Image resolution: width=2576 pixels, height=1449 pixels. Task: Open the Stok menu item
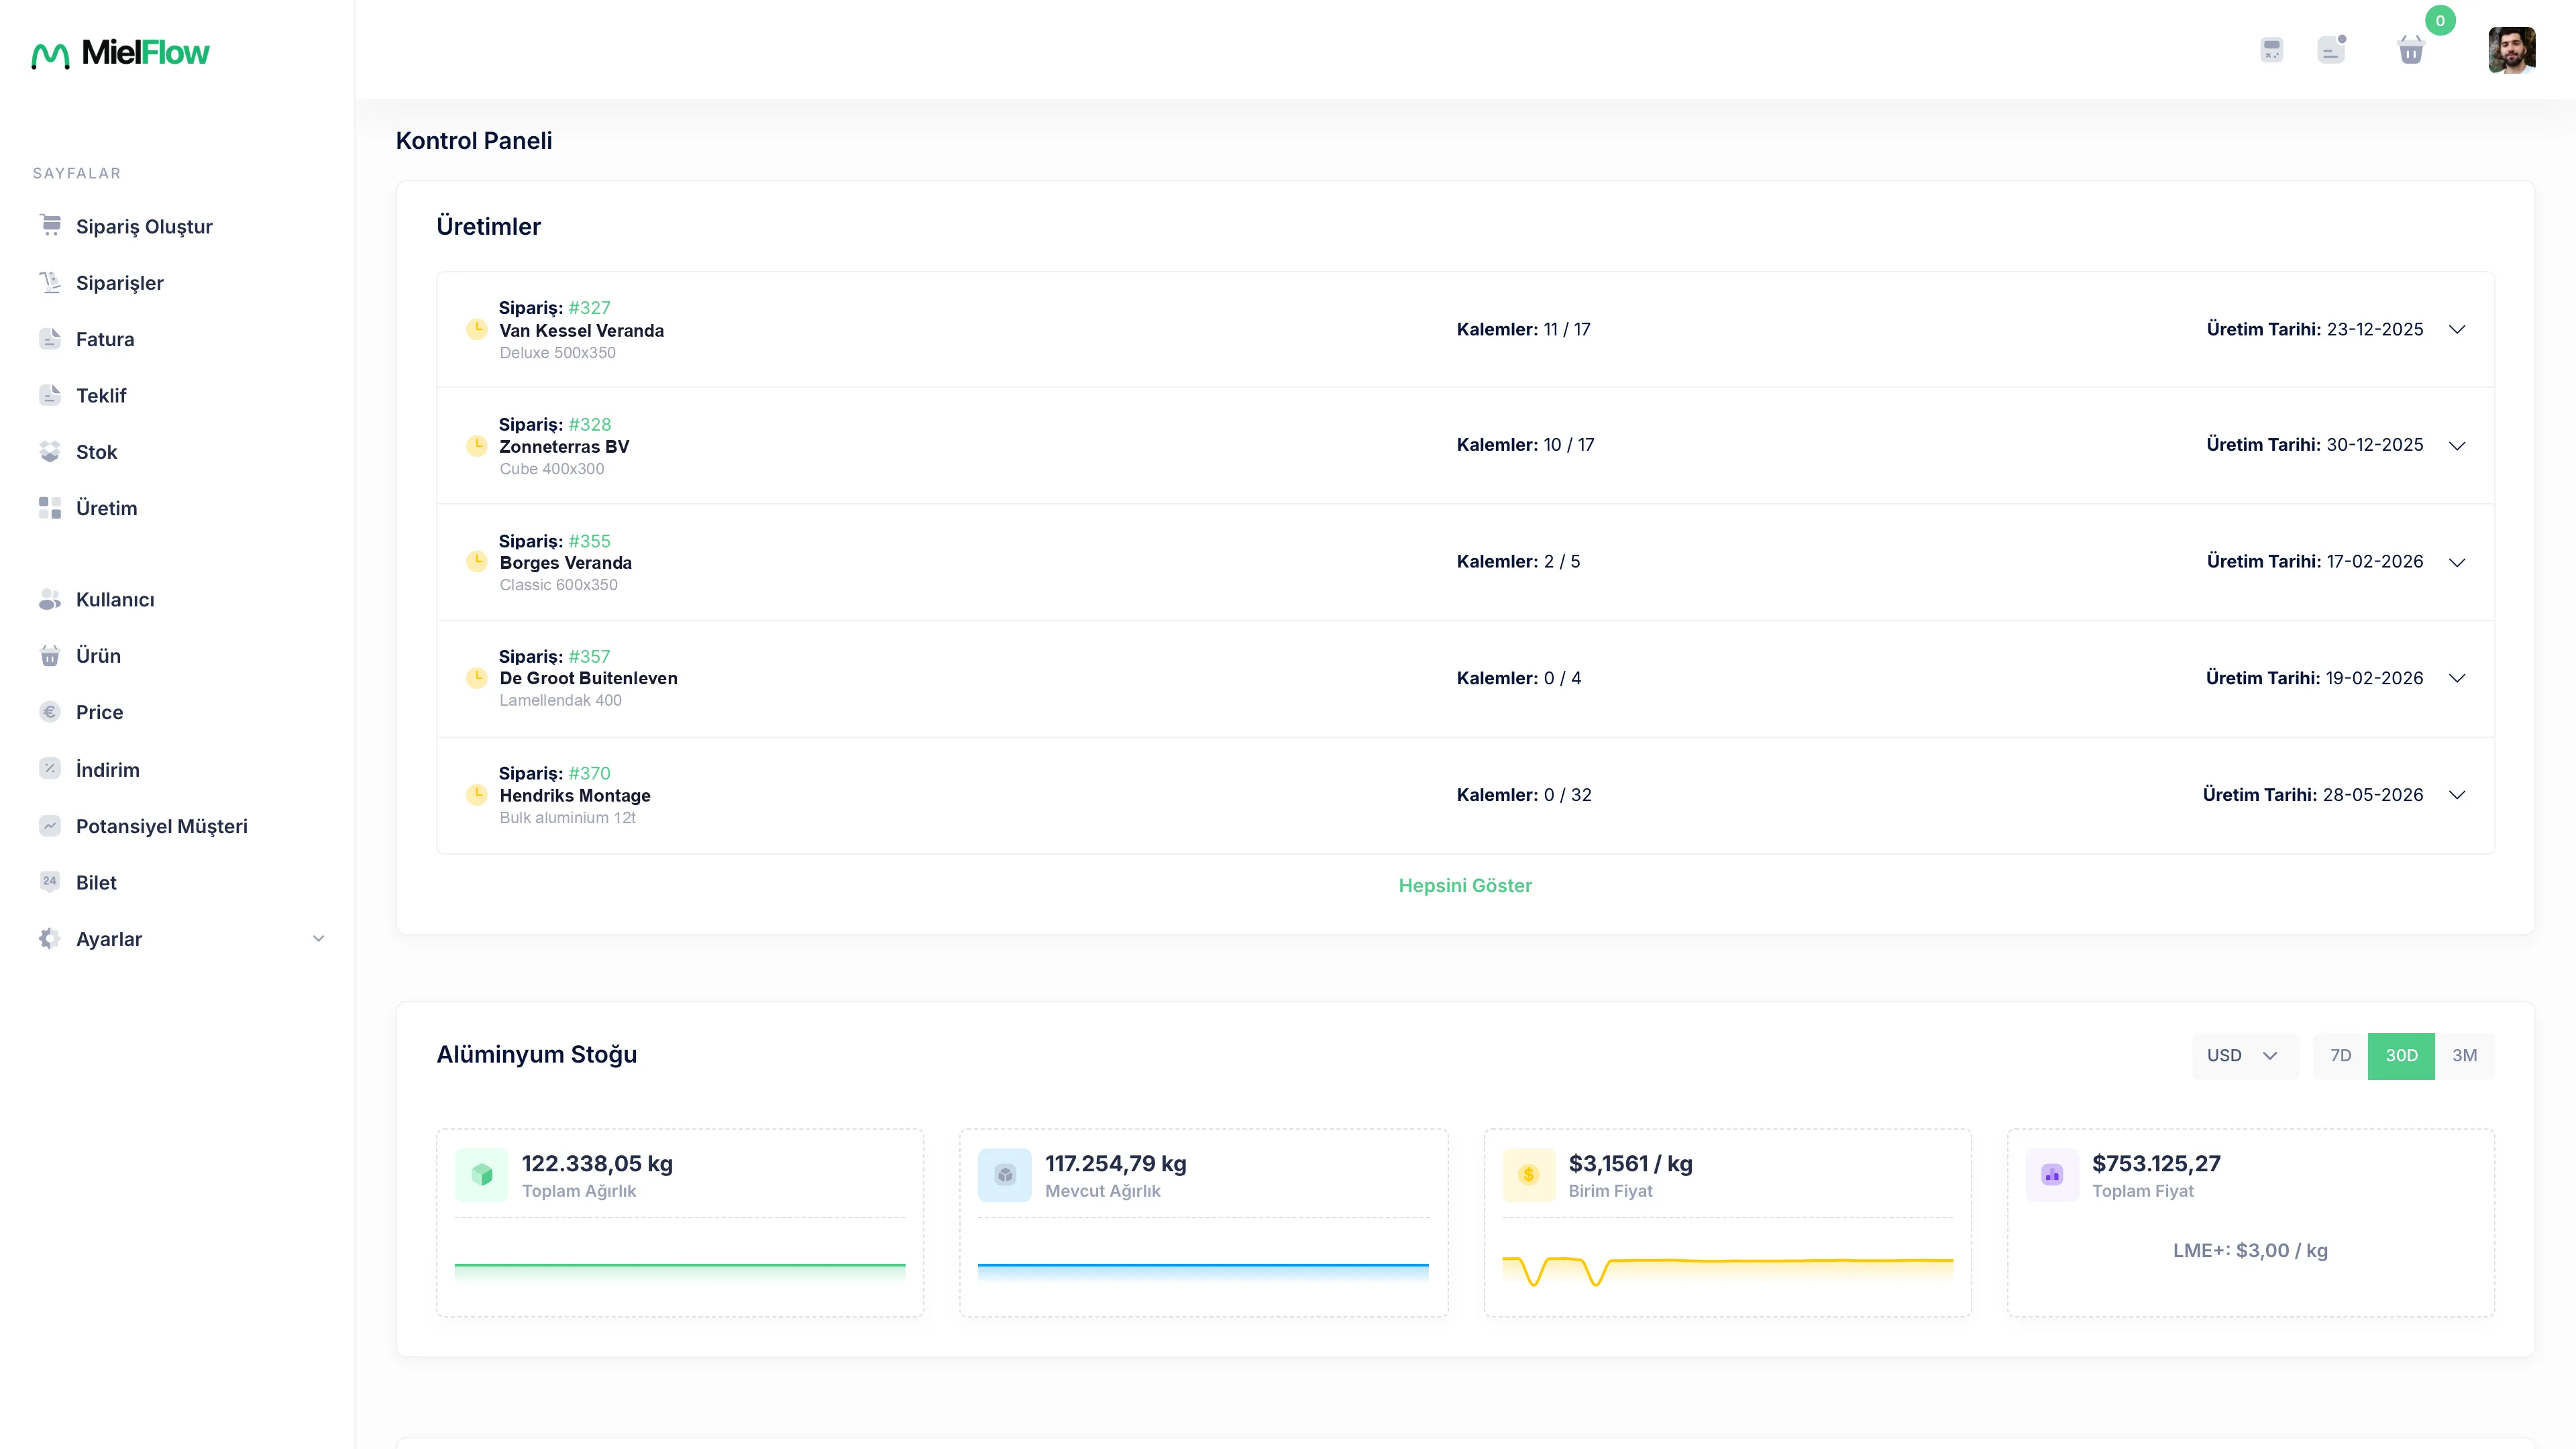(96, 452)
